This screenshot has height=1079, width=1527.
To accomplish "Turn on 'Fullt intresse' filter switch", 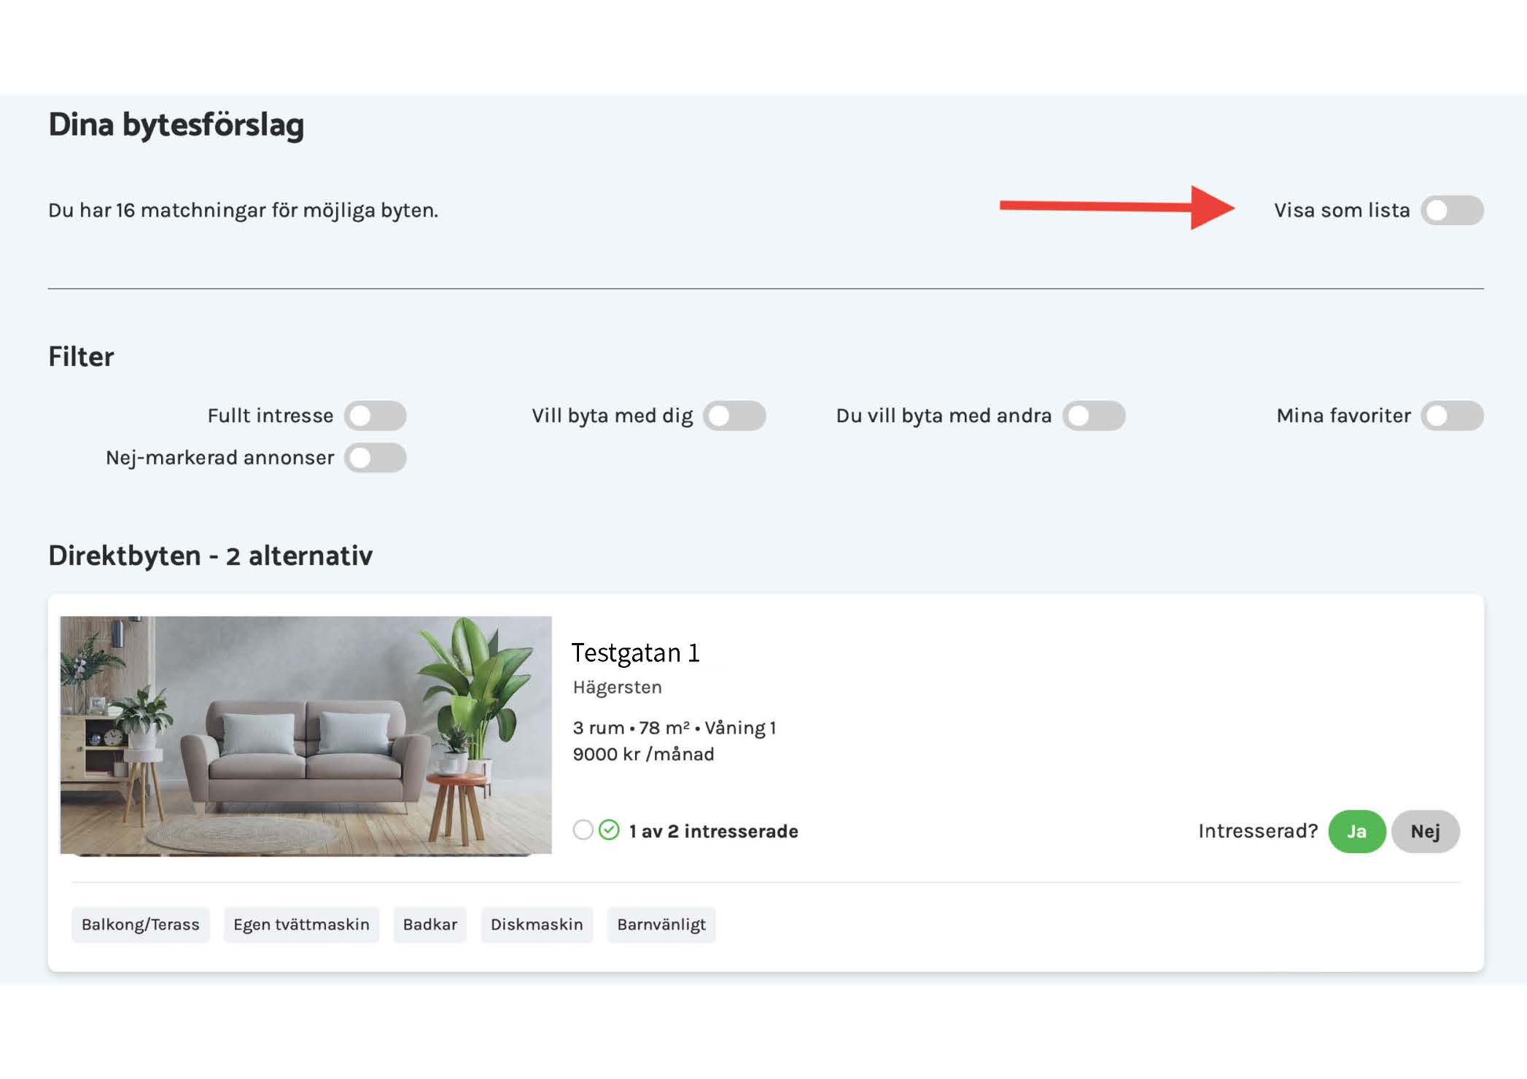I will coord(375,416).
